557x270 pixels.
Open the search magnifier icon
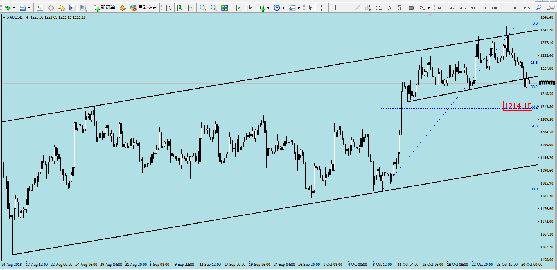[x=539, y=7]
